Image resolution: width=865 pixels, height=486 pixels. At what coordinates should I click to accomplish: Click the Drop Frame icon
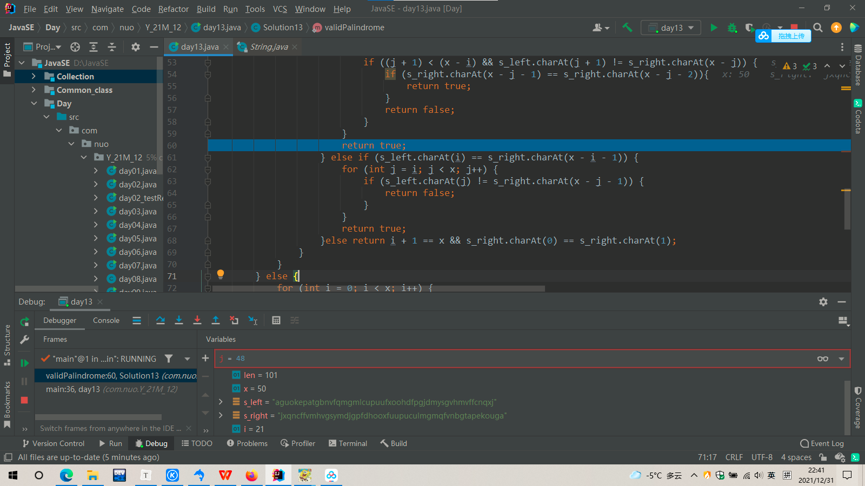point(234,320)
